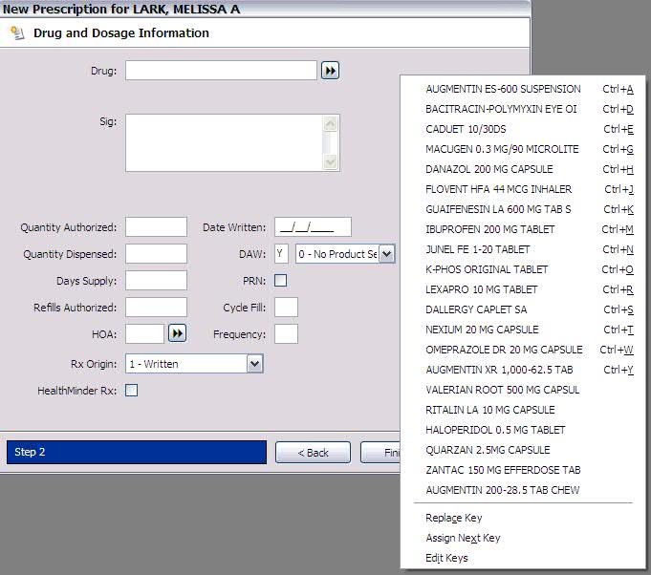Open HOA lookup arrow button
Screen dimensions: 651x575
pyautogui.click(x=177, y=333)
